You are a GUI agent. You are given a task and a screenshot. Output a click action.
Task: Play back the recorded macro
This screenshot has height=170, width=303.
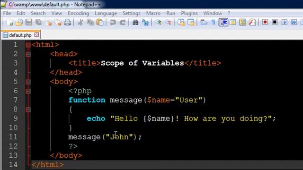pos(285,22)
